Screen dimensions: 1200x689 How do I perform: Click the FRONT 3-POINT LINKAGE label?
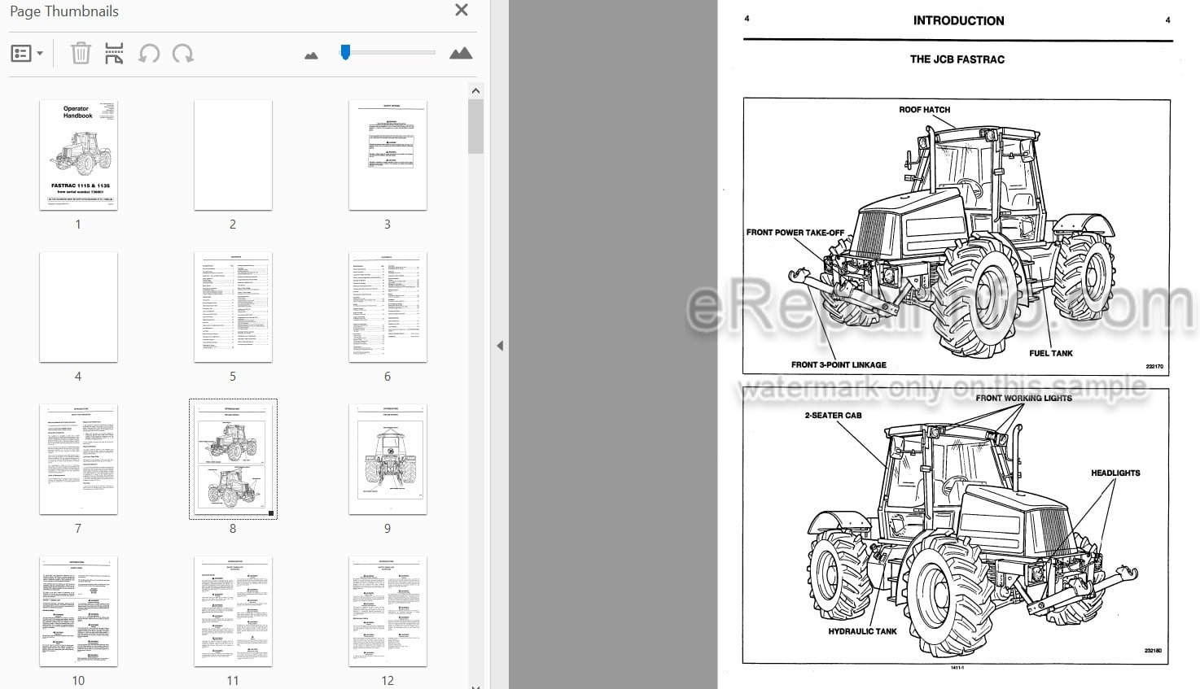point(839,365)
